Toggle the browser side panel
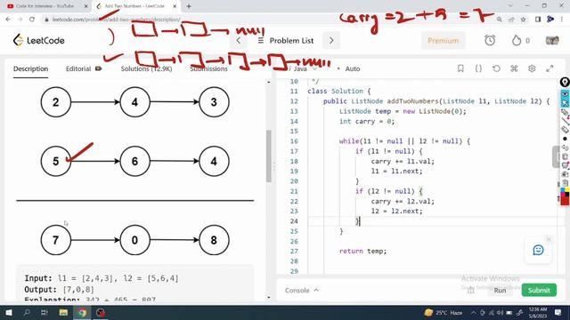 (538, 20)
